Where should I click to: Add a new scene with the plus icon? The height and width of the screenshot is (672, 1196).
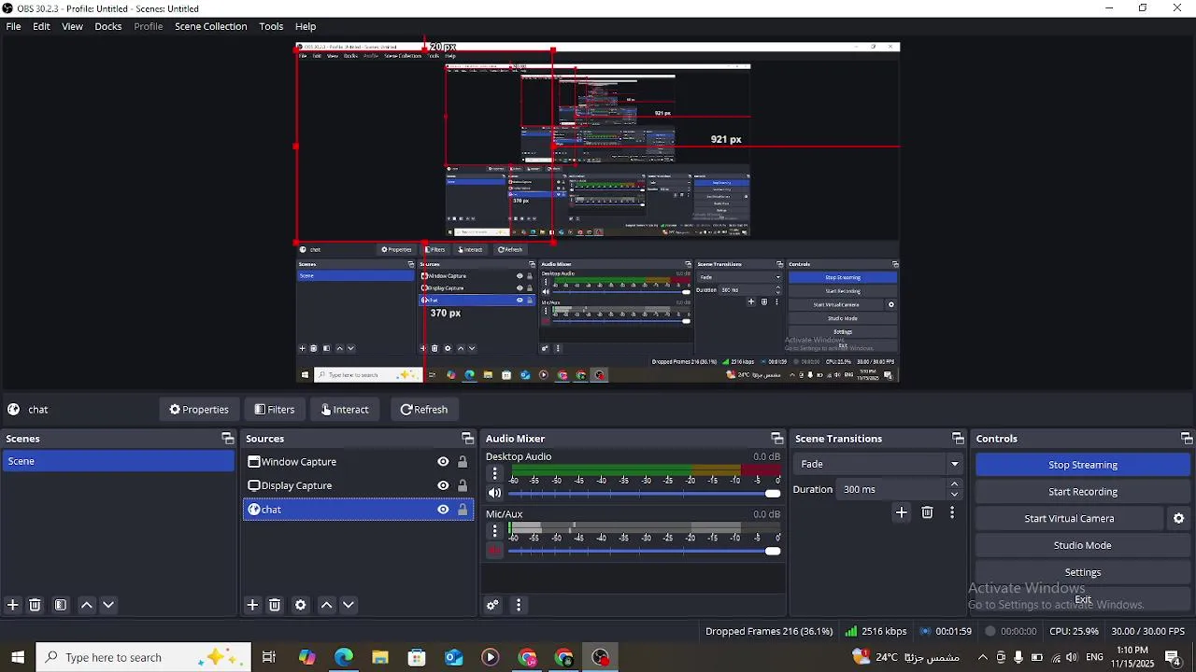(13, 605)
